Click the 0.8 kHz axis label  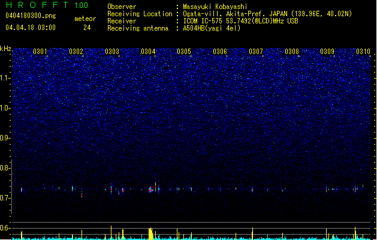coord(5,168)
